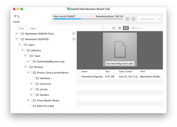Viewport: 177px width, 127px height.
Task: Click the EaseUS app icon in title bar
Action: tap(68, 9)
